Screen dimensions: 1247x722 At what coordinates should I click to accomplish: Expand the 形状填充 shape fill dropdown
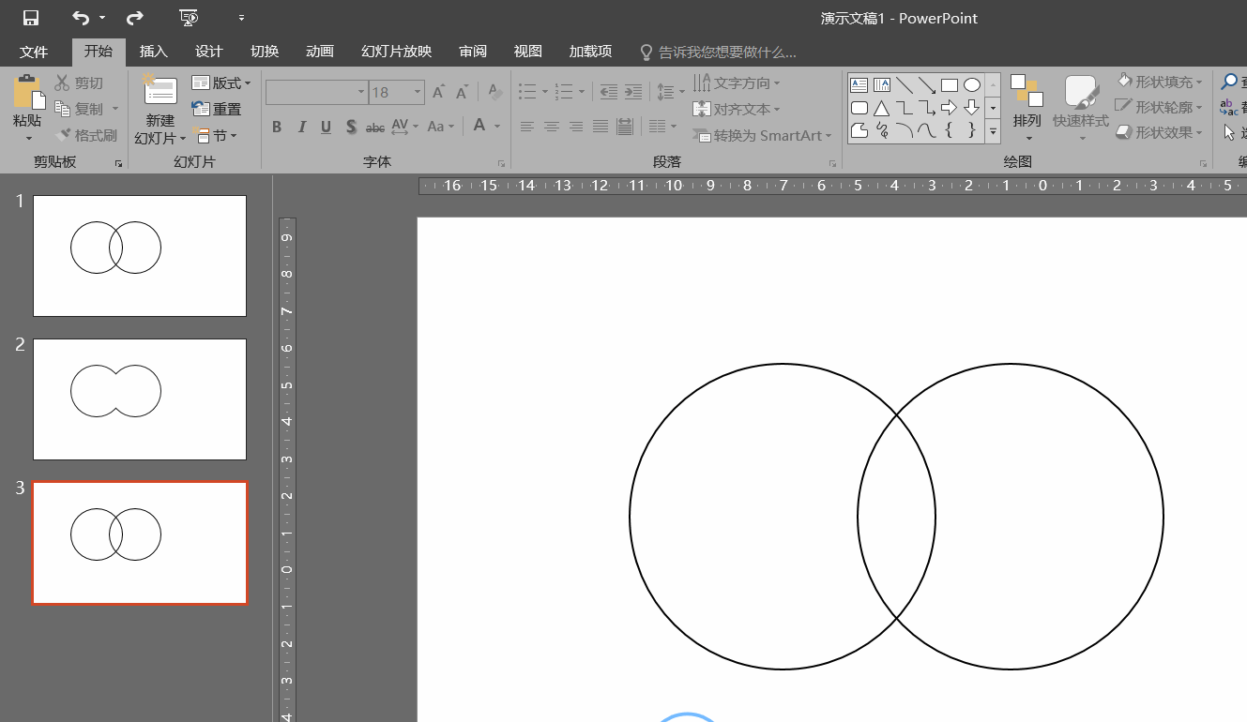1199,83
